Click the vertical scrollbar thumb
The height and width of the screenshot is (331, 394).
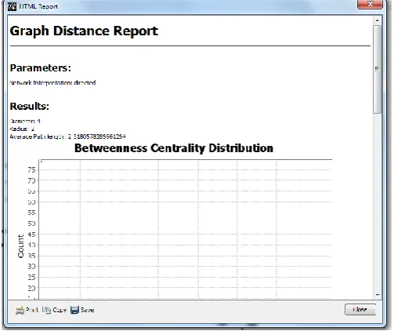[x=377, y=69]
